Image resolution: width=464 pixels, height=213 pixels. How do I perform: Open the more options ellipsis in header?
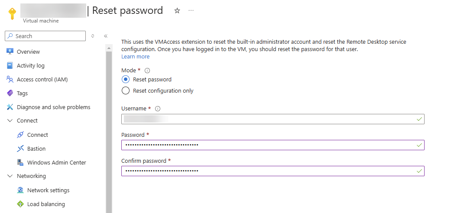tap(191, 10)
